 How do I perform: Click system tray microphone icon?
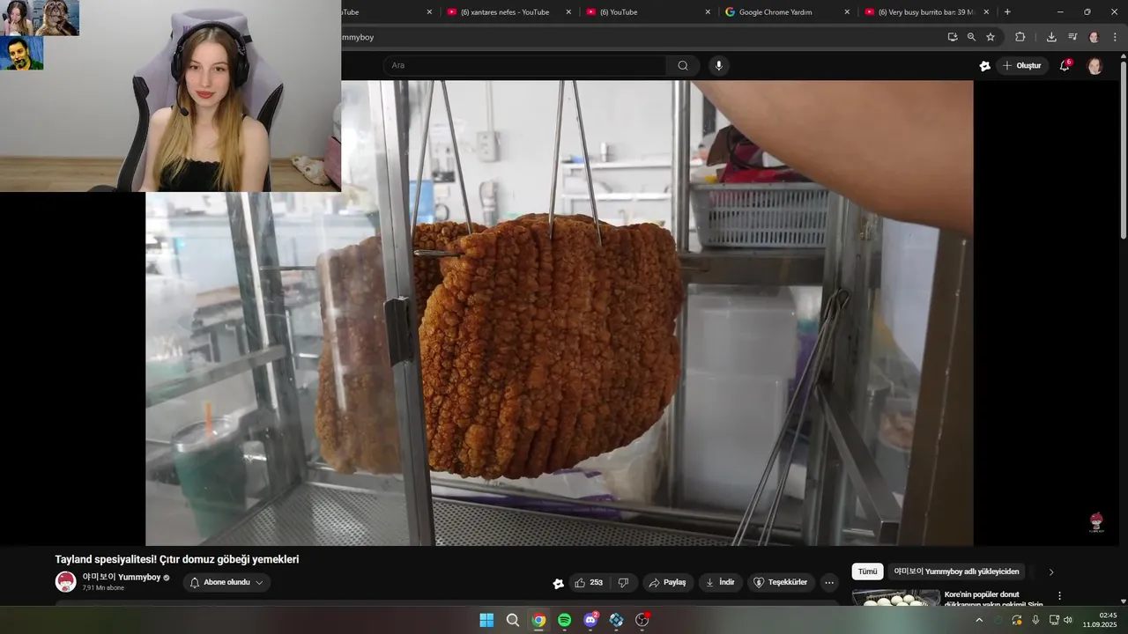pos(1035,620)
